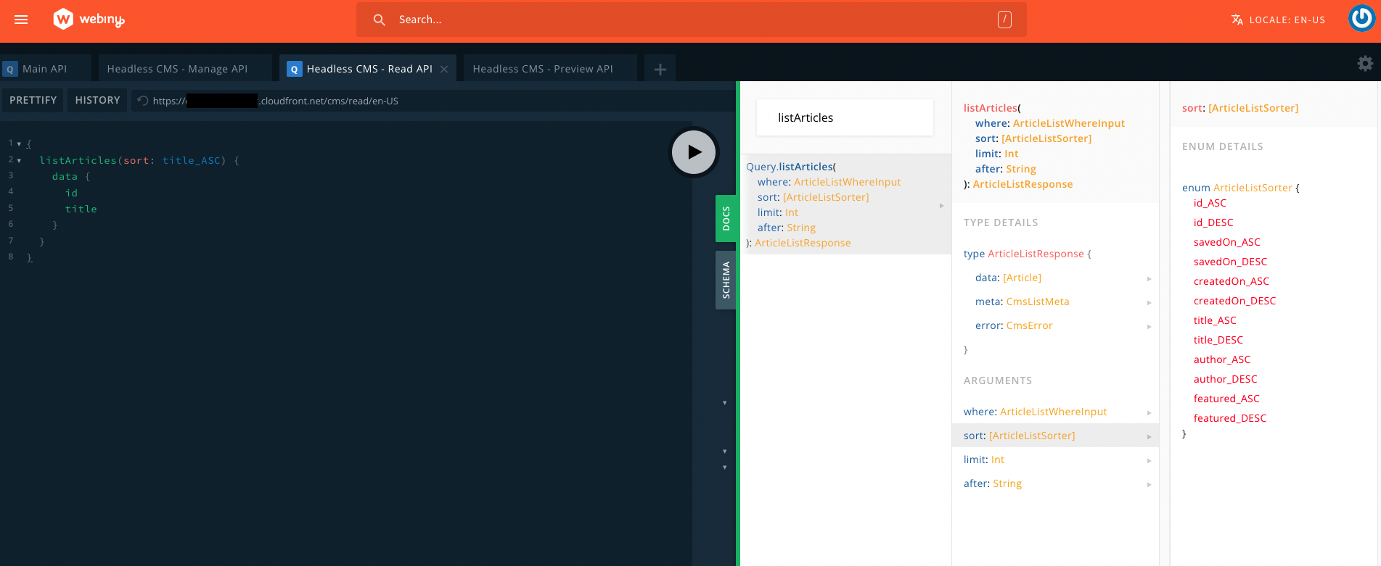
Task: Switch to Headless CMS - Preview API tab
Action: tap(542, 69)
